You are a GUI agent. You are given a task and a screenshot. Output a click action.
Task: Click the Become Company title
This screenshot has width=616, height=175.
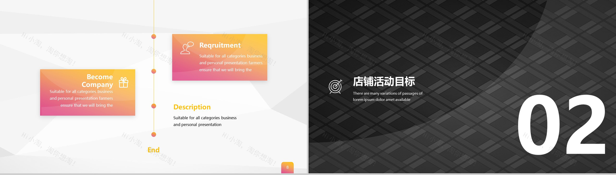[97, 81]
